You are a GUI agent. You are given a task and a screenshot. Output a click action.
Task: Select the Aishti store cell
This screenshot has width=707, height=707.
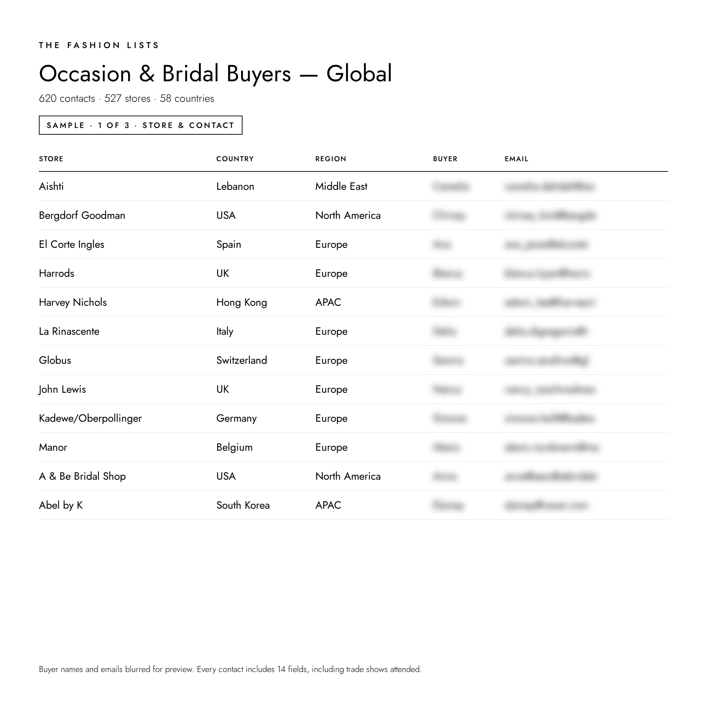pos(51,186)
